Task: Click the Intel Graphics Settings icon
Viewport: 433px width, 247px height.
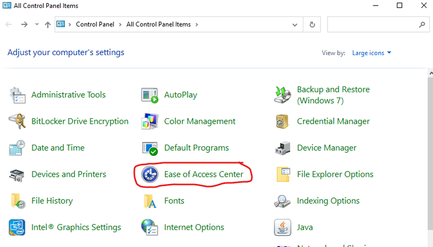Action: pos(17,227)
